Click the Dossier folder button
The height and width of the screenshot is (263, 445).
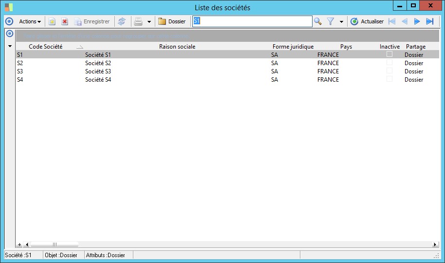(x=172, y=21)
